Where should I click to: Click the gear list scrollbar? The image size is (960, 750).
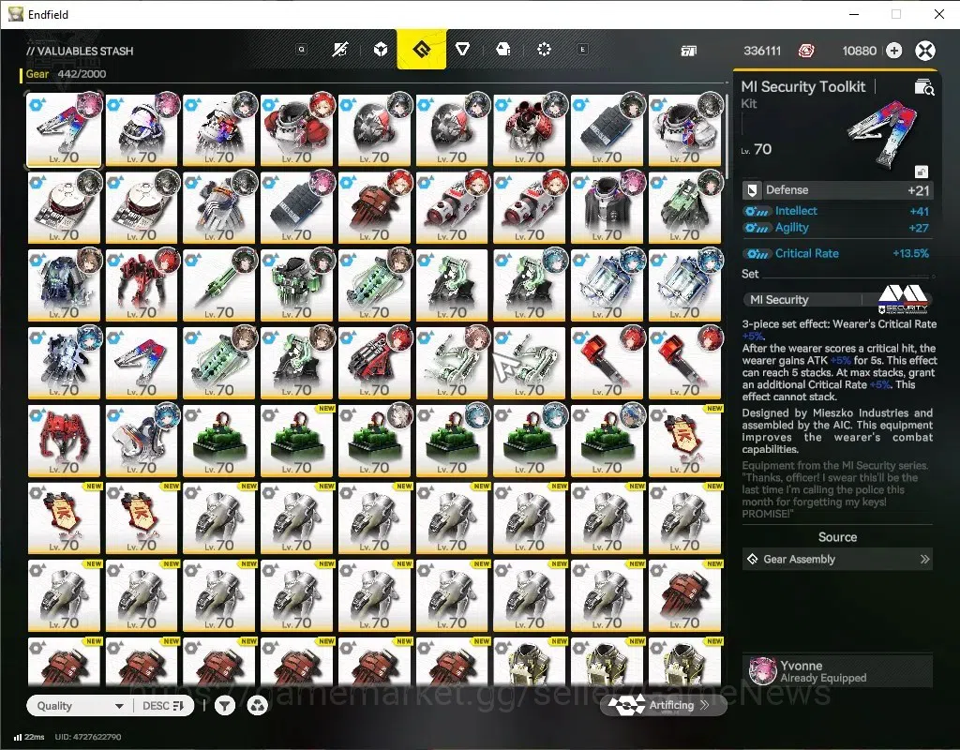pyautogui.click(x=727, y=136)
